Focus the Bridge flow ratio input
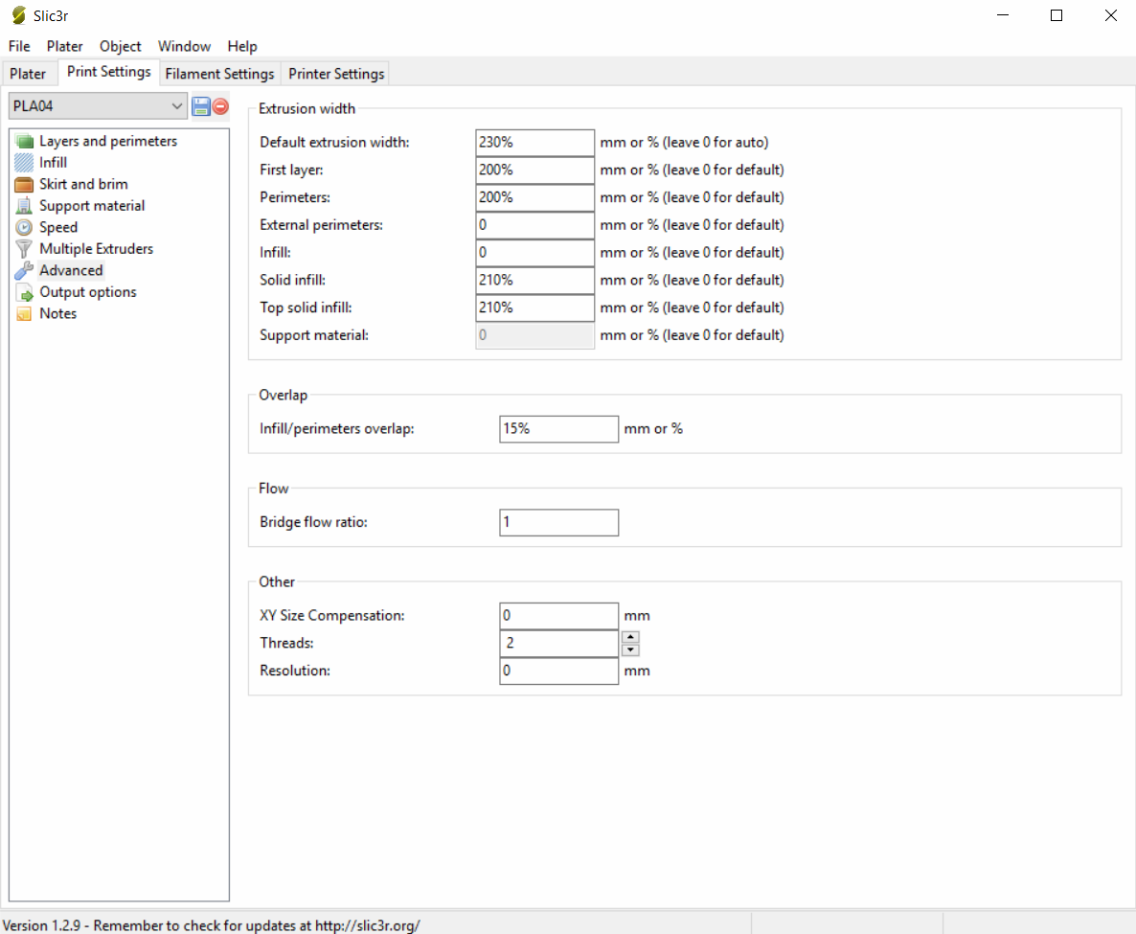1136x934 pixels. pos(558,522)
